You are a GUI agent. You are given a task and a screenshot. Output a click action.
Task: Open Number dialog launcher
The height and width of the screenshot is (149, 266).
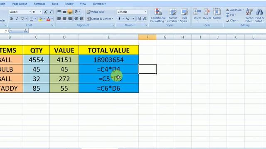(x=146, y=25)
